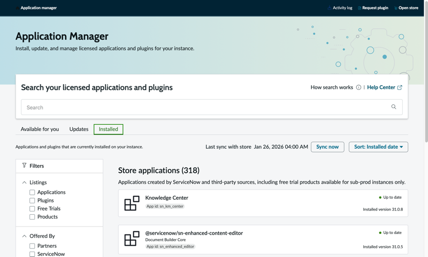Click the Activity log icon
Screen dimensions: 428x257
click(x=330, y=8)
